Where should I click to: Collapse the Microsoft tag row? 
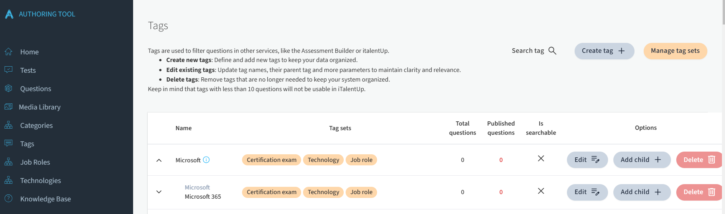coord(159,160)
